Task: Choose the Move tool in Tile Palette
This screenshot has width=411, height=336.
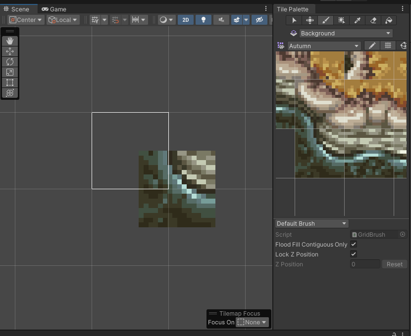Action: 309,20
